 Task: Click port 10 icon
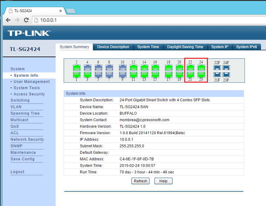pyautogui.click(x=123, y=68)
